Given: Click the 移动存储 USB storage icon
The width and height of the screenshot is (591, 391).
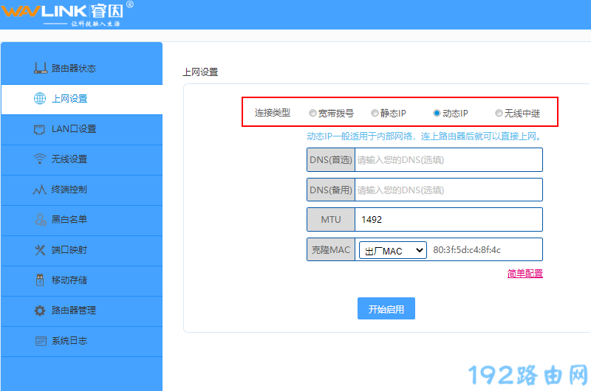Looking at the screenshot, I should tap(40, 280).
